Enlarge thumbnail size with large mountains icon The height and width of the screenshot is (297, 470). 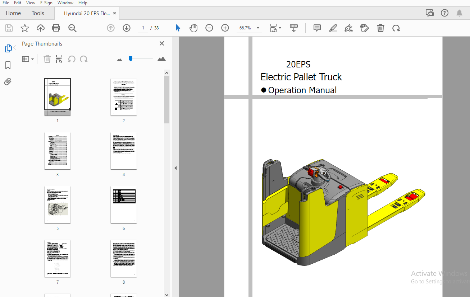162,59
